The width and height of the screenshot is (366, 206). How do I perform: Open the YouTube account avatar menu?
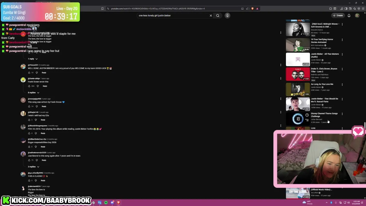click(x=357, y=15)
